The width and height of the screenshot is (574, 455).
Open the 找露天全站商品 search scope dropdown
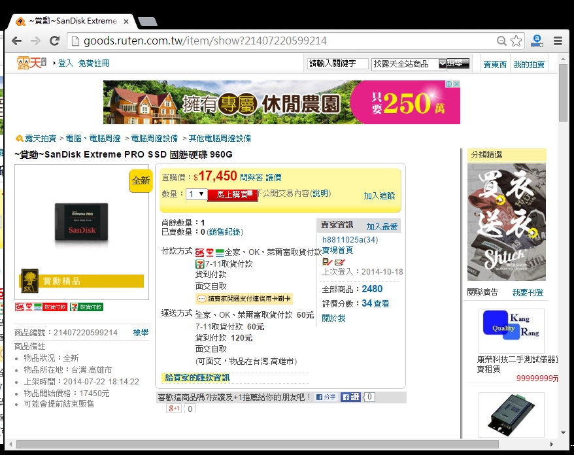(409, 64)
